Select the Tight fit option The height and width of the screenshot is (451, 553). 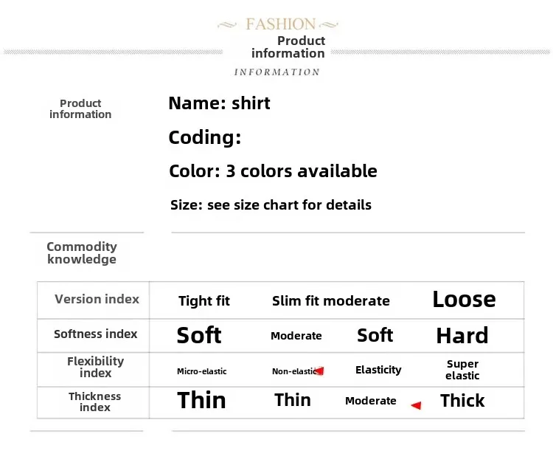(x=204, y=301)
